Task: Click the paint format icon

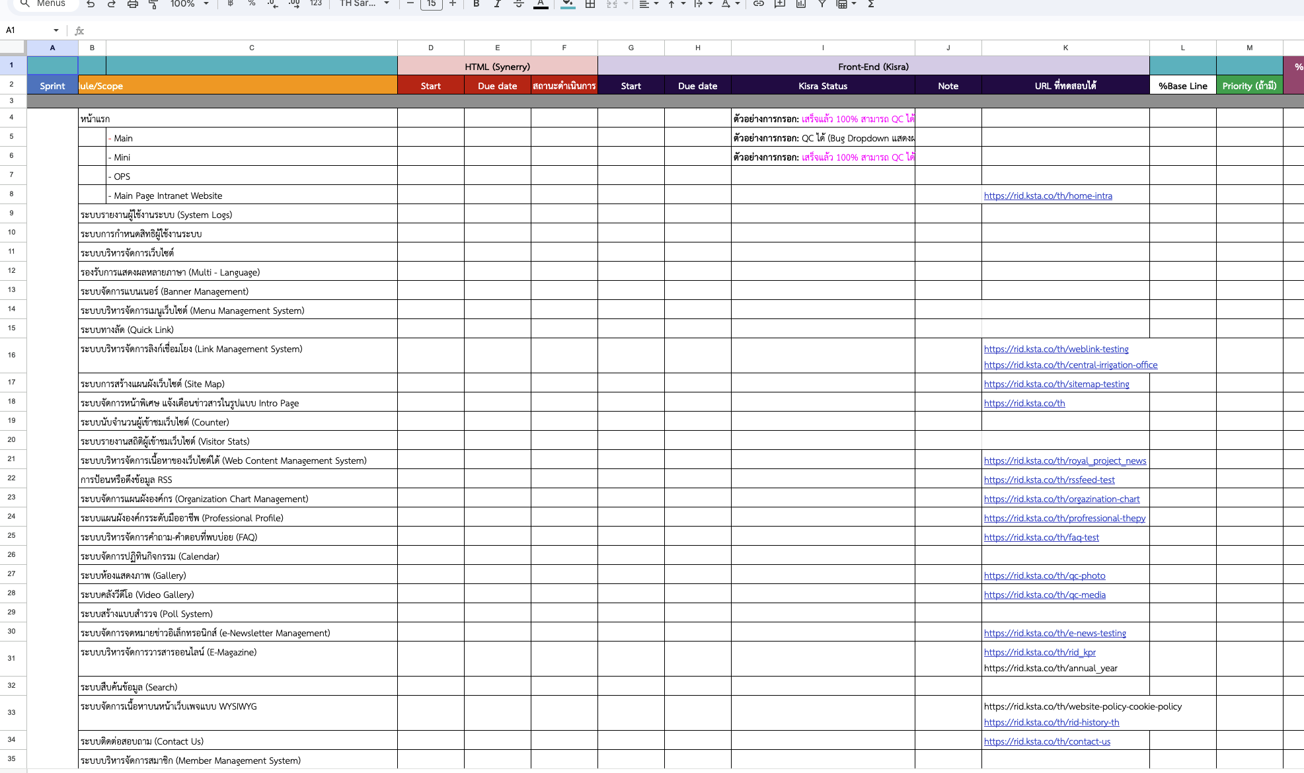Action: click(153, 4)
